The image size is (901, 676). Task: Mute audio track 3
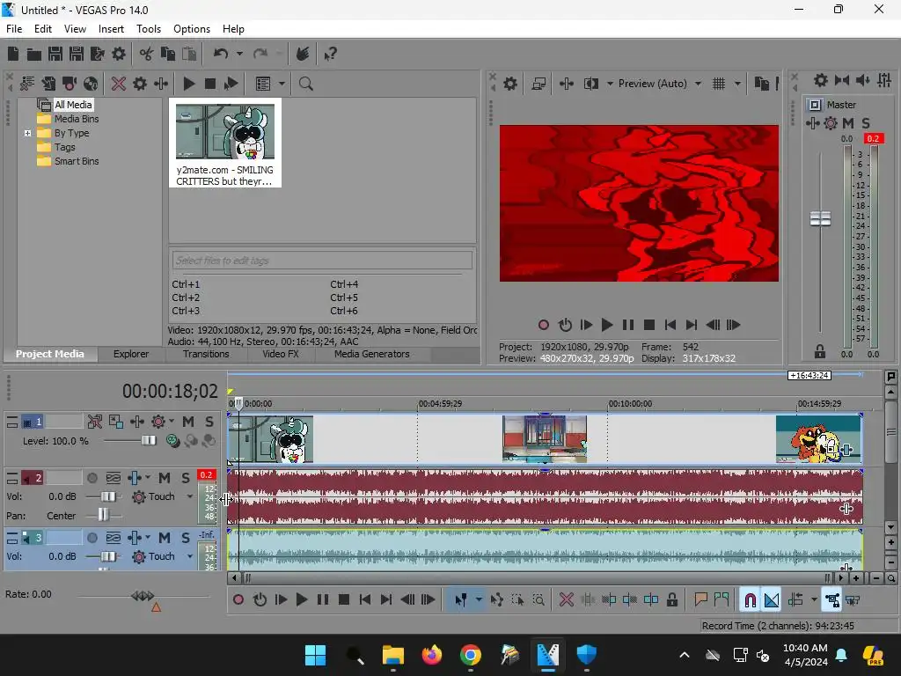coord(165,538)
